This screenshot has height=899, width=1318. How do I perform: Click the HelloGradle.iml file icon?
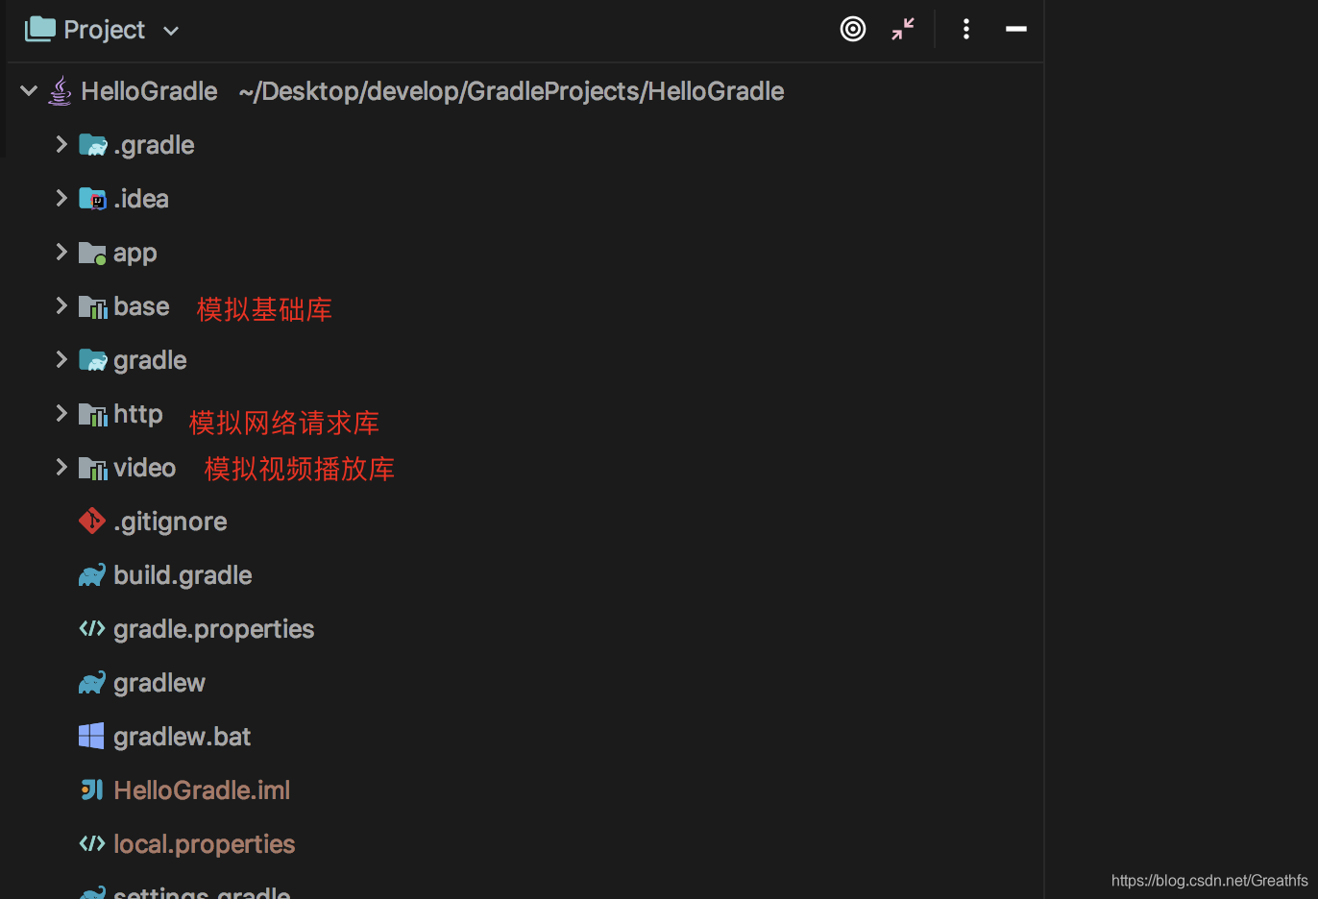pyautogui.click(x=92, y=790)
